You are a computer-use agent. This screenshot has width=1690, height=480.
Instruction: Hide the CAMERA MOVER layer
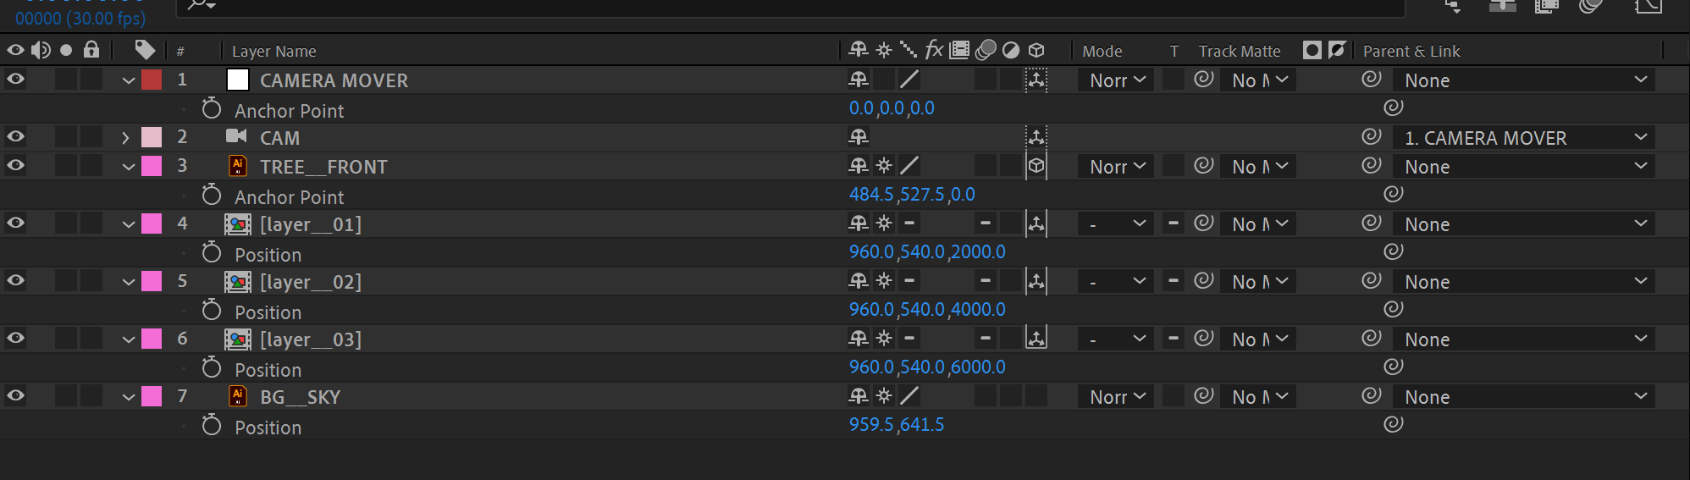pos(15,80)
